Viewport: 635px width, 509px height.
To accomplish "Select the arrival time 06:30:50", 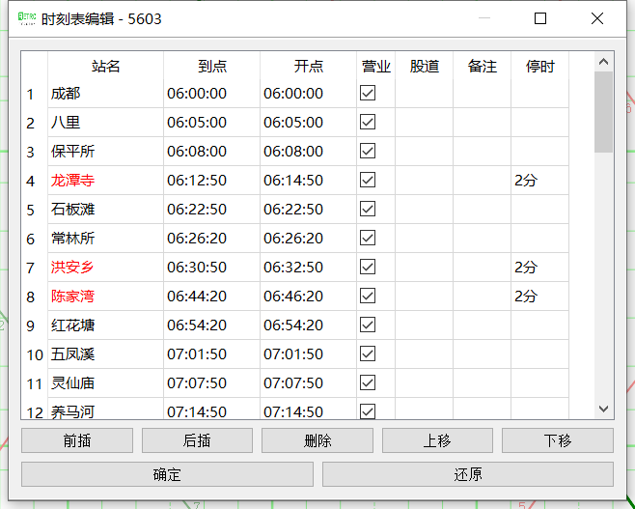I will (x=197, y=268).
